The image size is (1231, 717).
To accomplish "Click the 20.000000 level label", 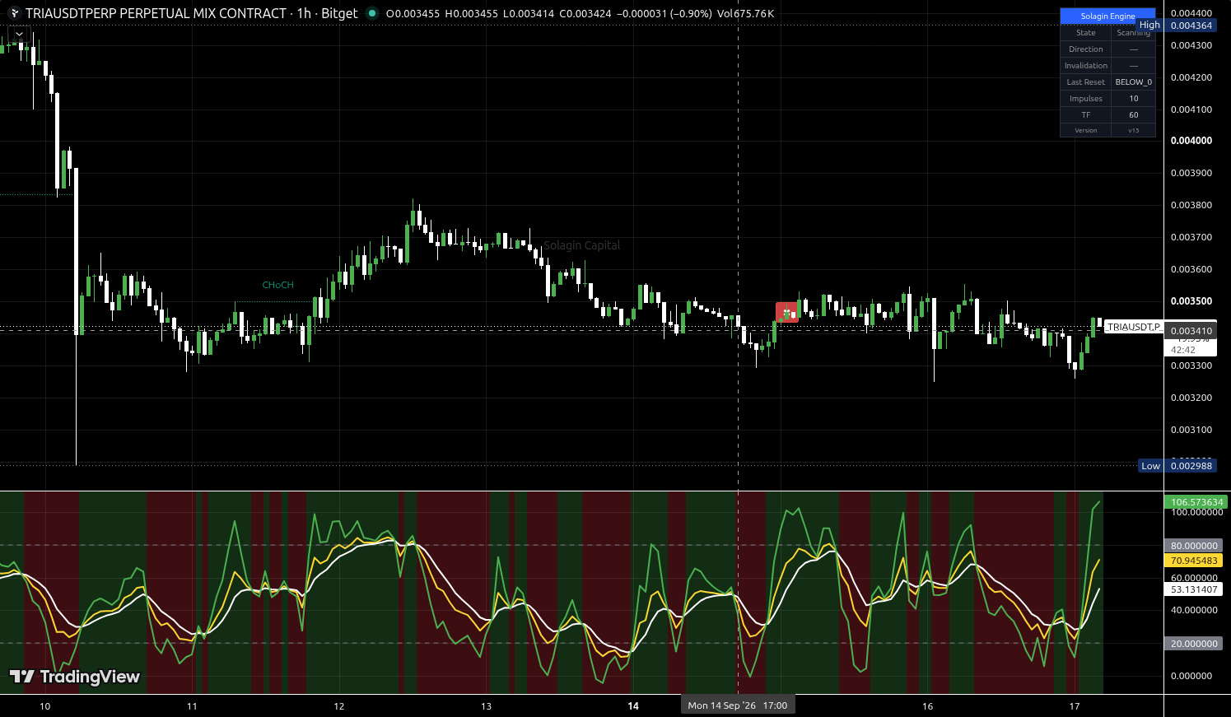I will pyautogui.click(x=1194, y=644).
